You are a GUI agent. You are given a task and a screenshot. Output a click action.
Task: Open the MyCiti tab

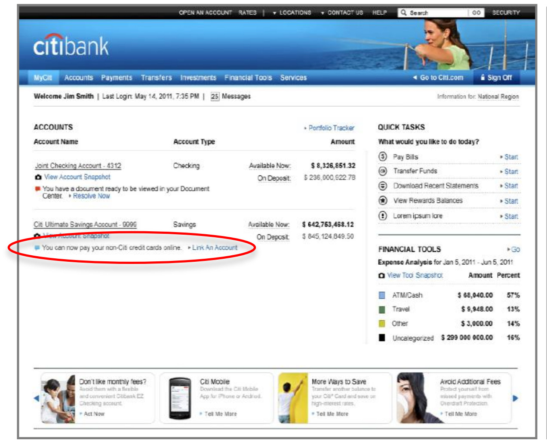tap(43, 77)
